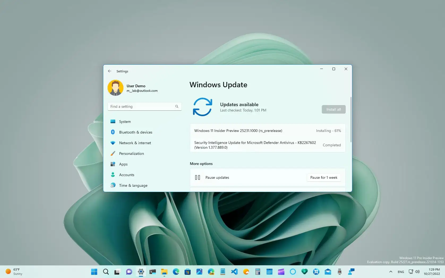The height and width of the screenshot is (278, 445).
Task: Open Accounts settings from the sidebar
Action: 127,175
